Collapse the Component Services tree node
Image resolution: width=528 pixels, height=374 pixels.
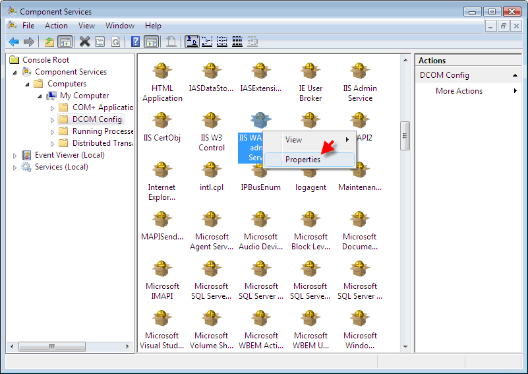coord(15,72)
